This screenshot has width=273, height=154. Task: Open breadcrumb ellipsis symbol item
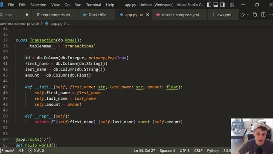69,24
